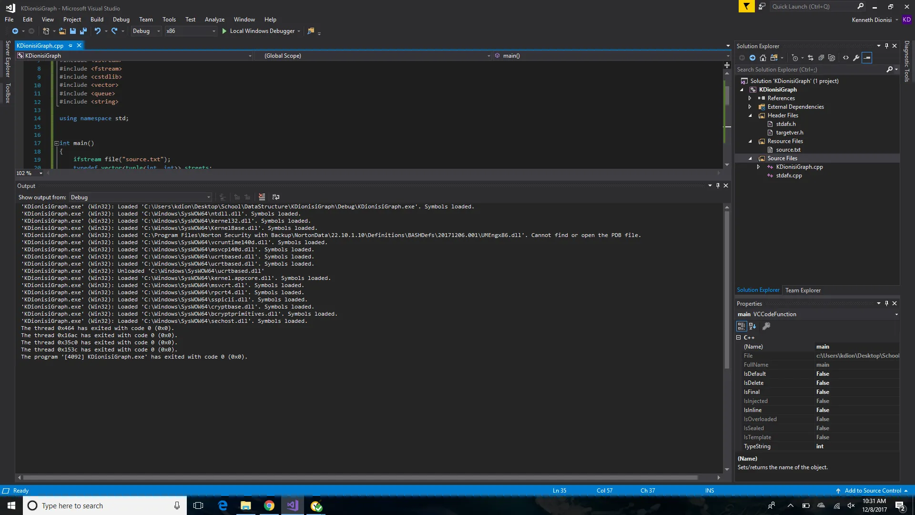The width and height of the screenshot is (915, 515).
Task: Click the Collapse All icon in Solution Explorer
Action: (x=821, y=58)
